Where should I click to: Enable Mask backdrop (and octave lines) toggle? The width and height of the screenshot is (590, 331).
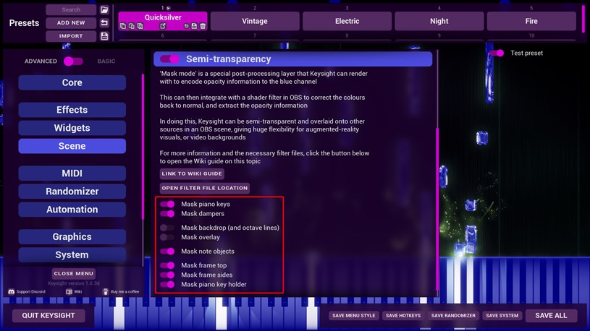[x=167, y=228]
